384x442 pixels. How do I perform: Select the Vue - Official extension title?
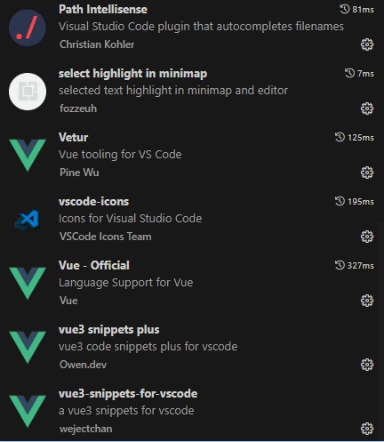coord(94,265)
